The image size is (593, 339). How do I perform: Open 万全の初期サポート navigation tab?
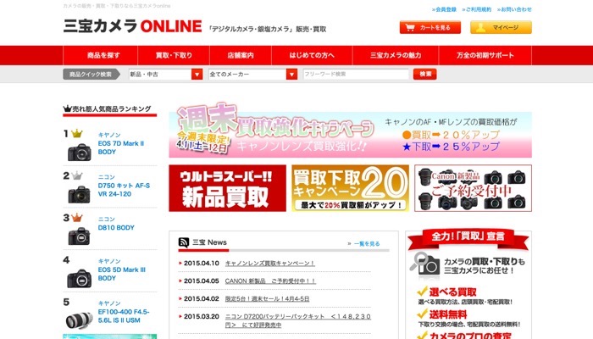coord(485,55)
